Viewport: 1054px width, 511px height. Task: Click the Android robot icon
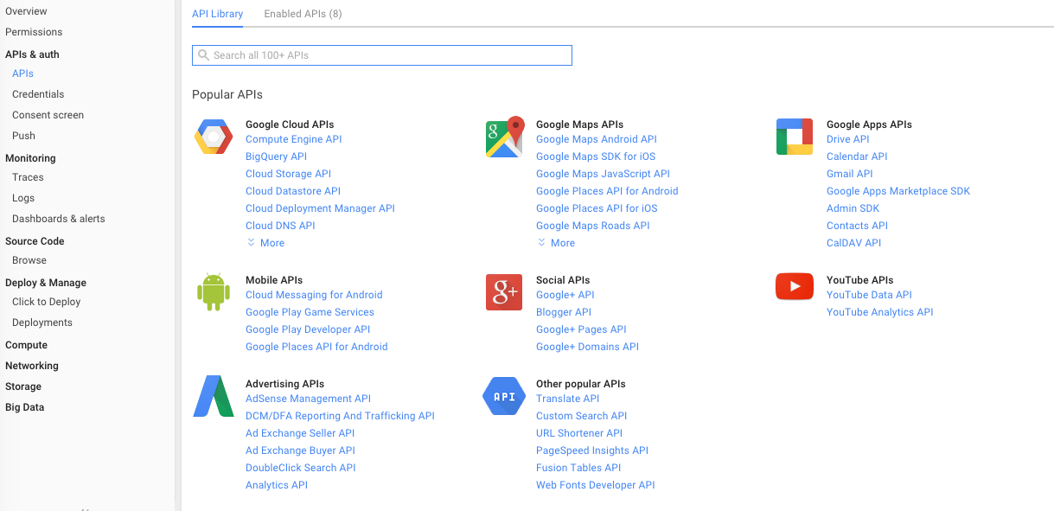click(214, 292)
